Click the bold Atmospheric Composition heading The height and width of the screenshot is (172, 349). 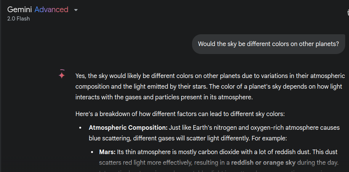coord(128,128)
